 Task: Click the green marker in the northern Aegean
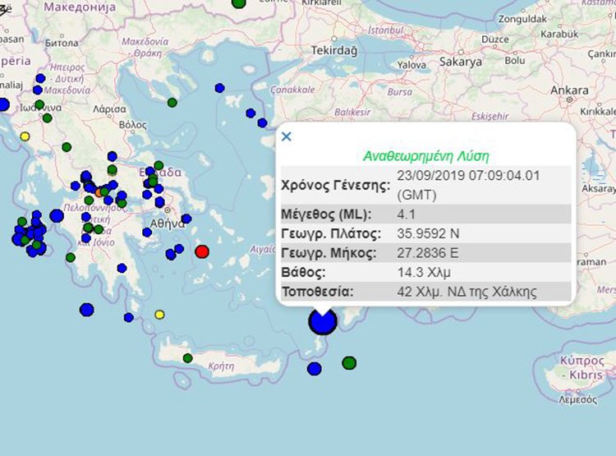172,103
